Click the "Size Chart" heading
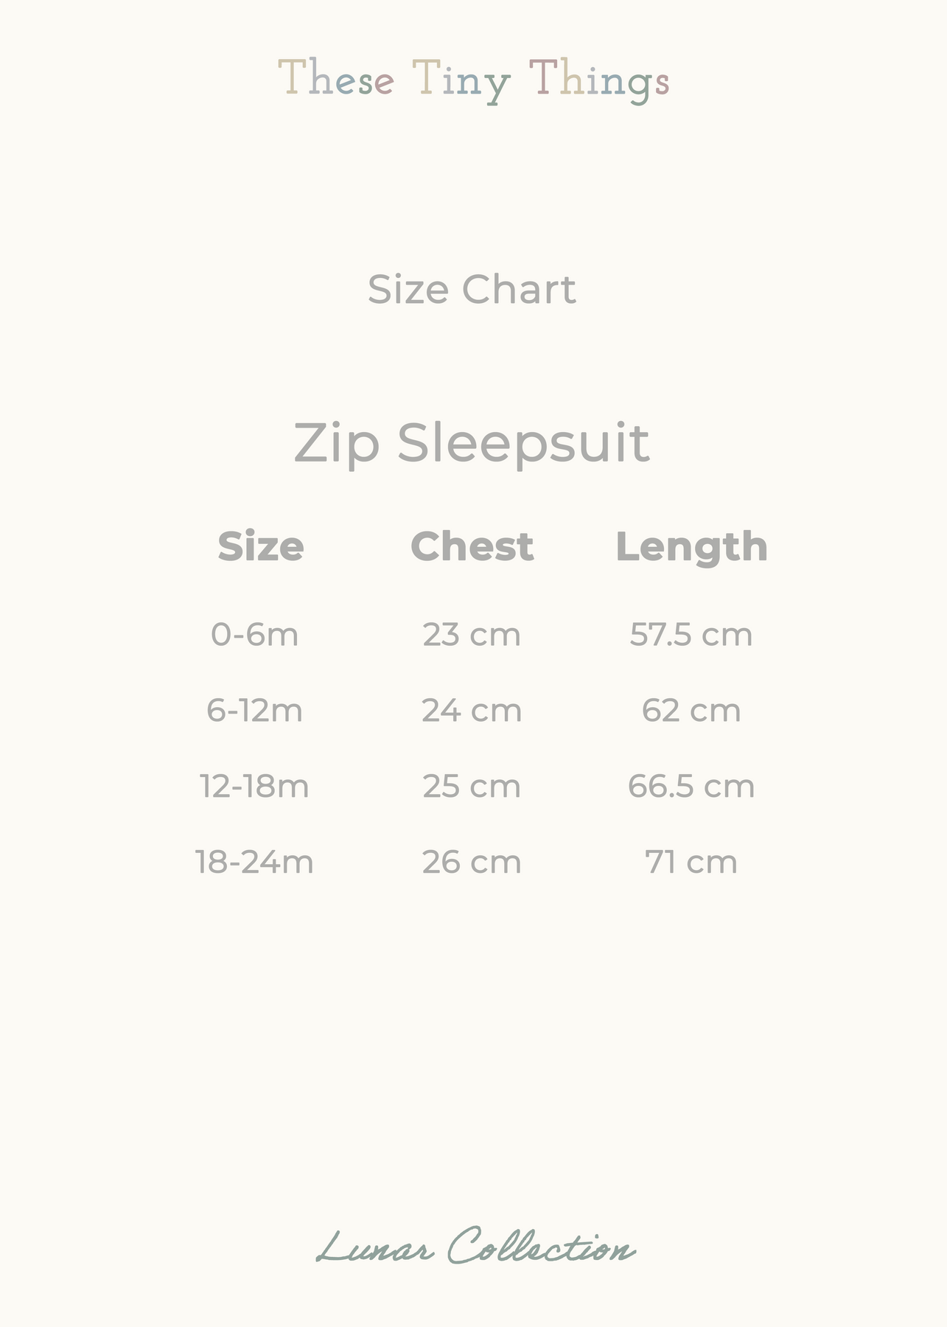The image size is (947, 1327). point(472,289)
